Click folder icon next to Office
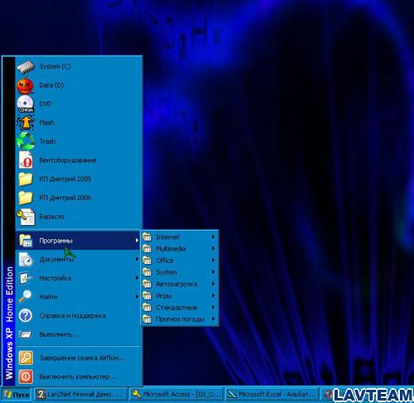 coord(147,261)
